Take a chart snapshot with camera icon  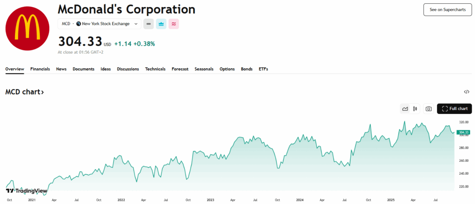click(x=429, y=109)
